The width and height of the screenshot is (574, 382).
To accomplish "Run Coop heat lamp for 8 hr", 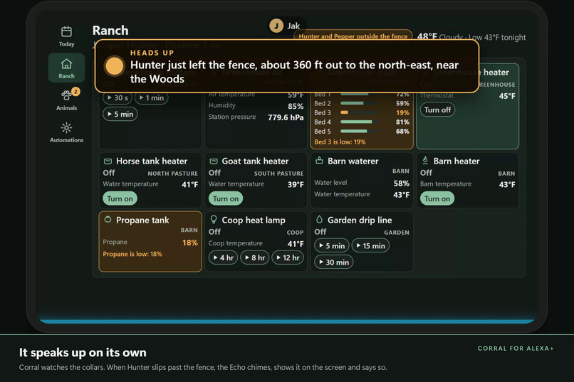I will [x=255, y=258].
